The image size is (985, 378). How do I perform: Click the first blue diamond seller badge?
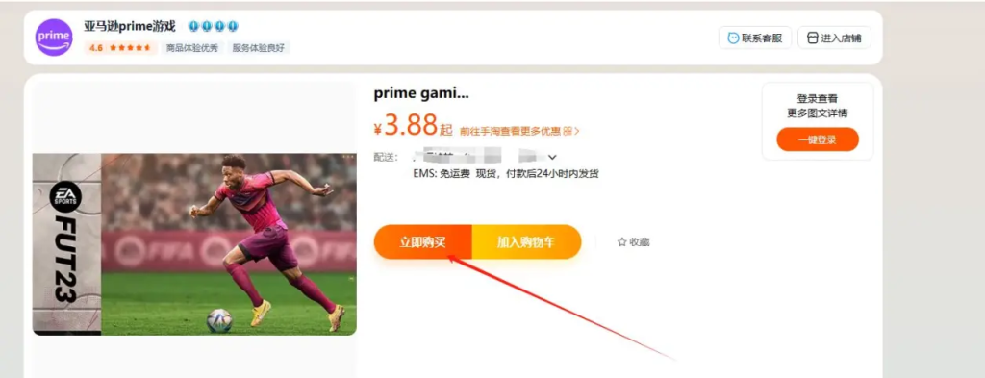tap(193, 26)
